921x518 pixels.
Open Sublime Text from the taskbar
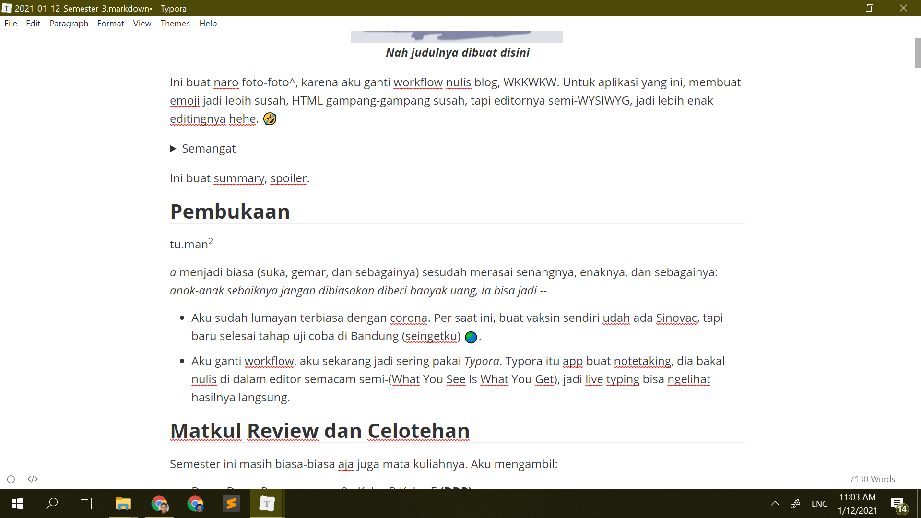[231, 504]
